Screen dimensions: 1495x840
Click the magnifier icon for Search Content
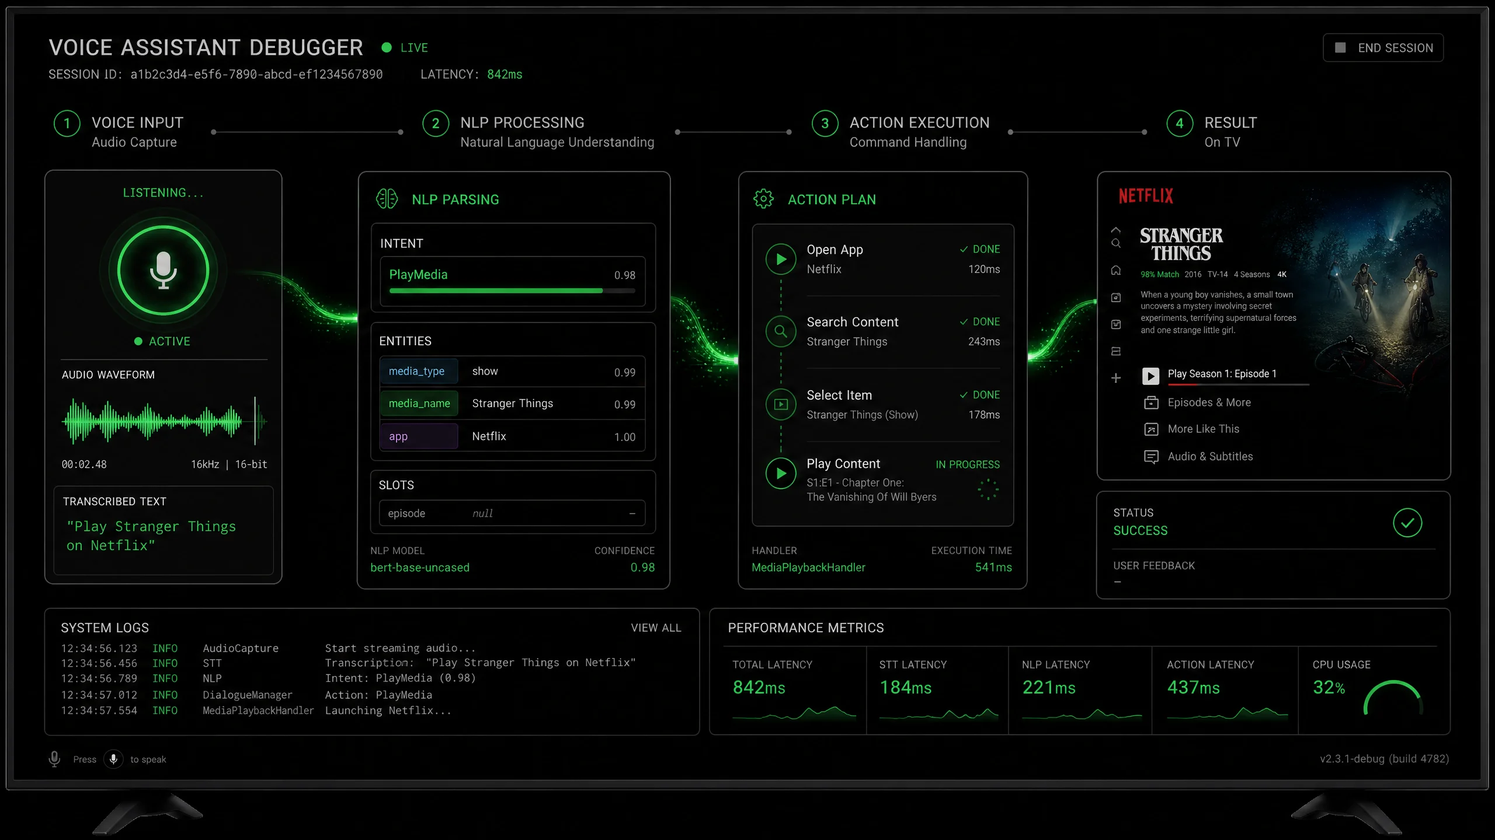781,331
